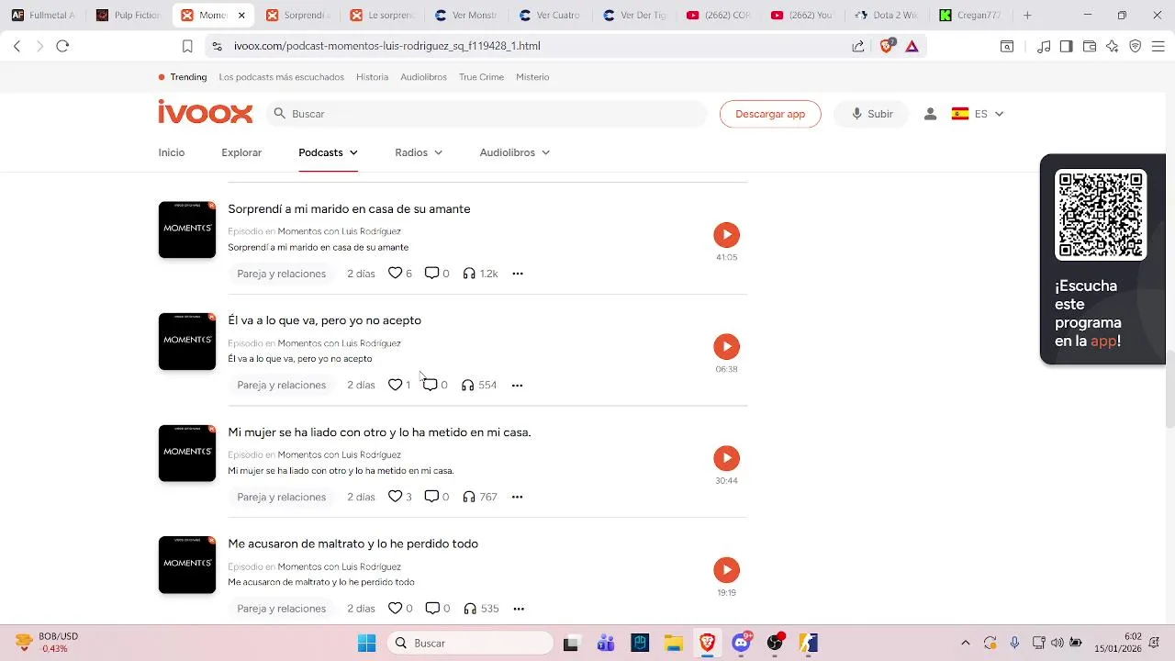
Task: Open the Historia trending link
Action: point(372,77)
